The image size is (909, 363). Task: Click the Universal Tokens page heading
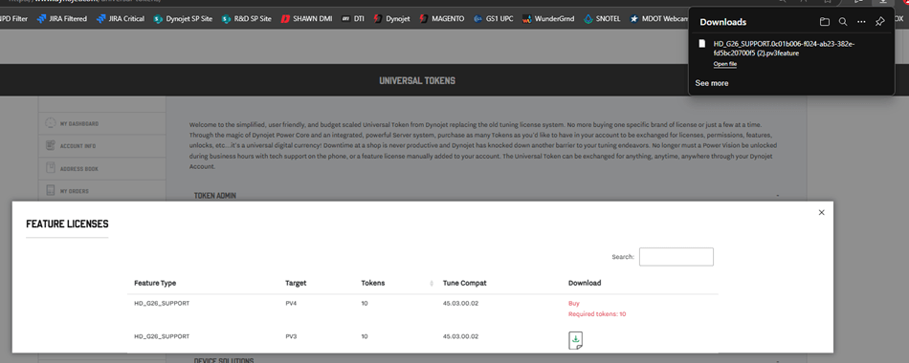(417, 80)
